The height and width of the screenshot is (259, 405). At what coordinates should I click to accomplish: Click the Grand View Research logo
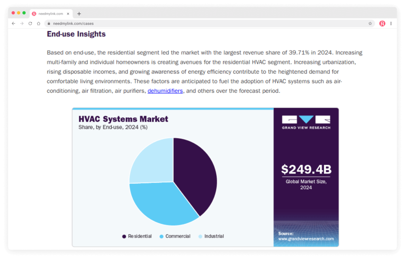(x=306, y=121)
